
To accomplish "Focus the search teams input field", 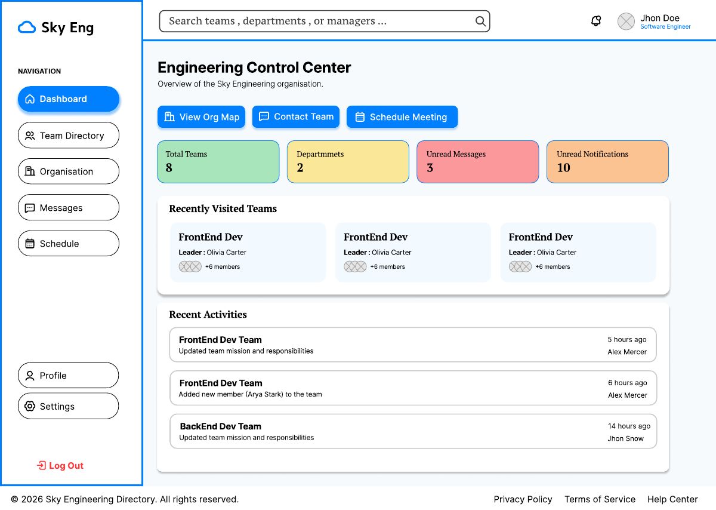I will pos(325,21).
